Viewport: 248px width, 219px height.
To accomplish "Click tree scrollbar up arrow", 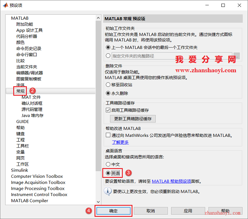I will click(98, 18).
